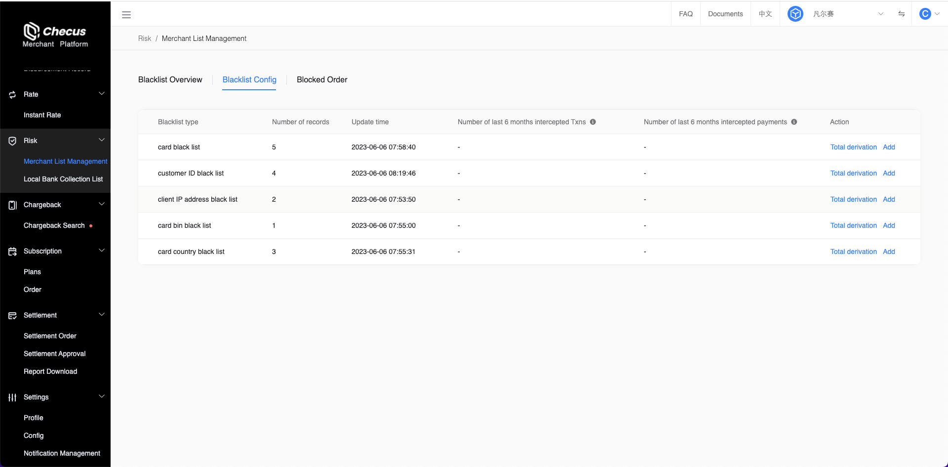Click the hamburger menu collapse icon
This screenshot has height=467, width=948.
126,15
